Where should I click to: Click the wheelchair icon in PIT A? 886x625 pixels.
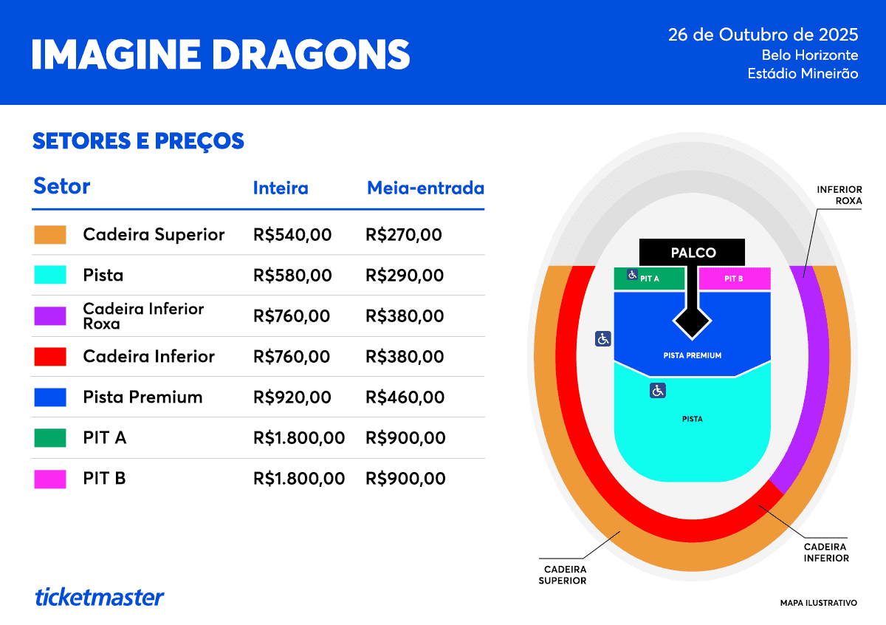tap(632, 274)
